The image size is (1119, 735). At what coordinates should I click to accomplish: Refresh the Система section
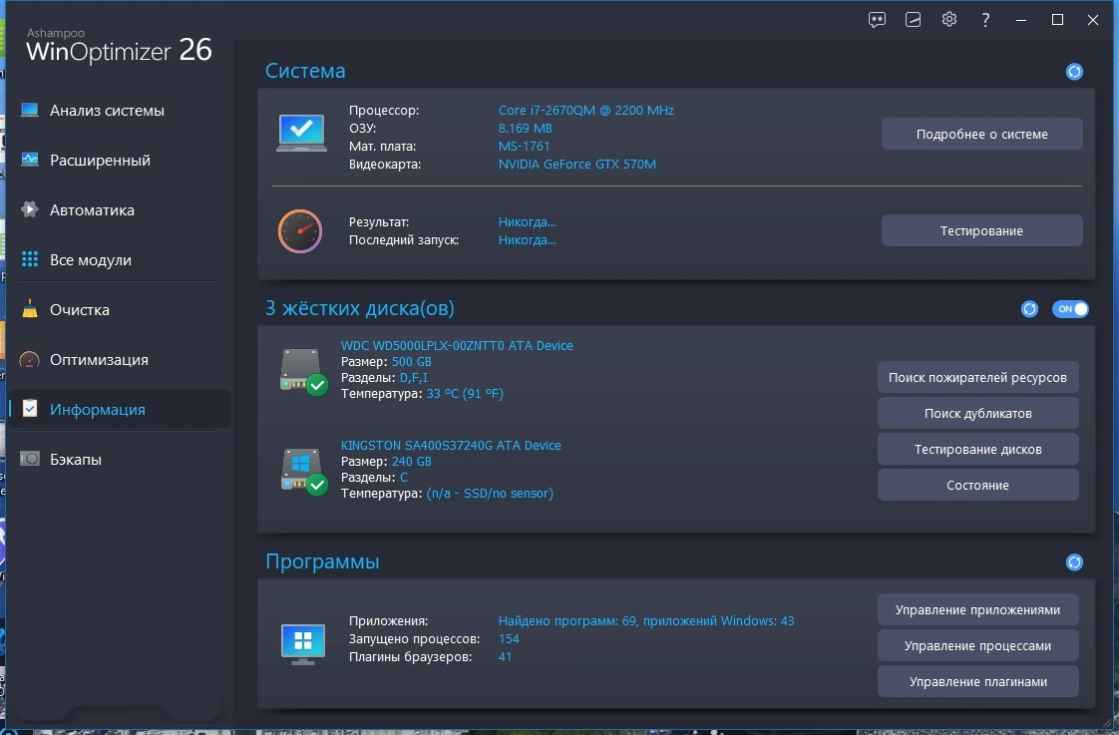[1074, 72]
